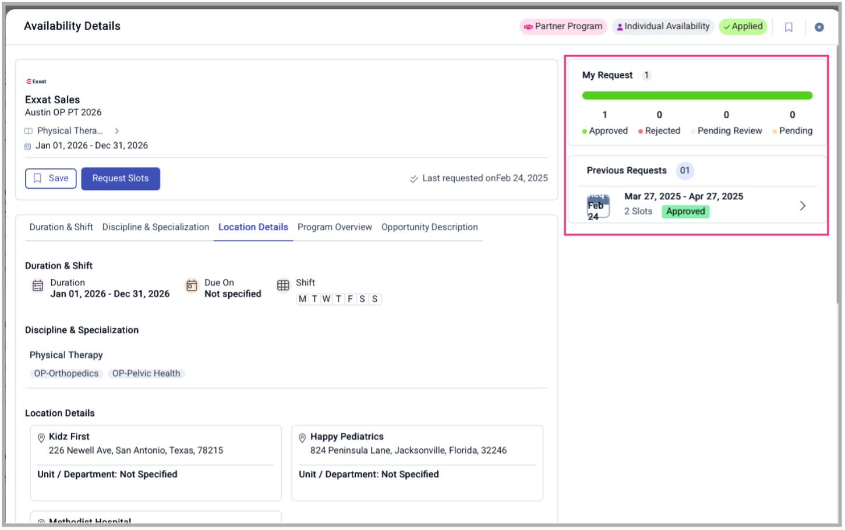Click the Save button
The width and height of the screenshot is (845, 530).
click(x=51, y=178)
